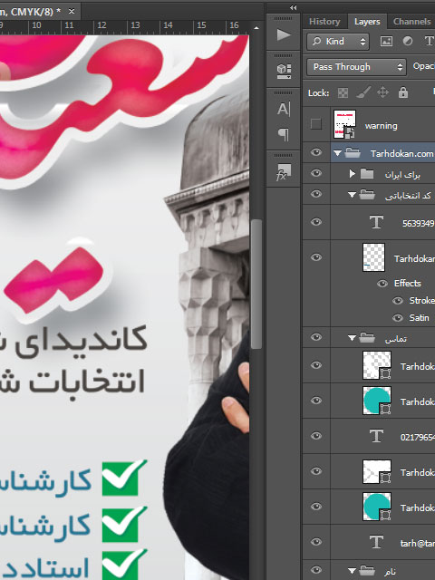Hide the Stroke effect
The height and width of the screenshot is (580, 435).
pyautogui.click(x=398, y=300)
